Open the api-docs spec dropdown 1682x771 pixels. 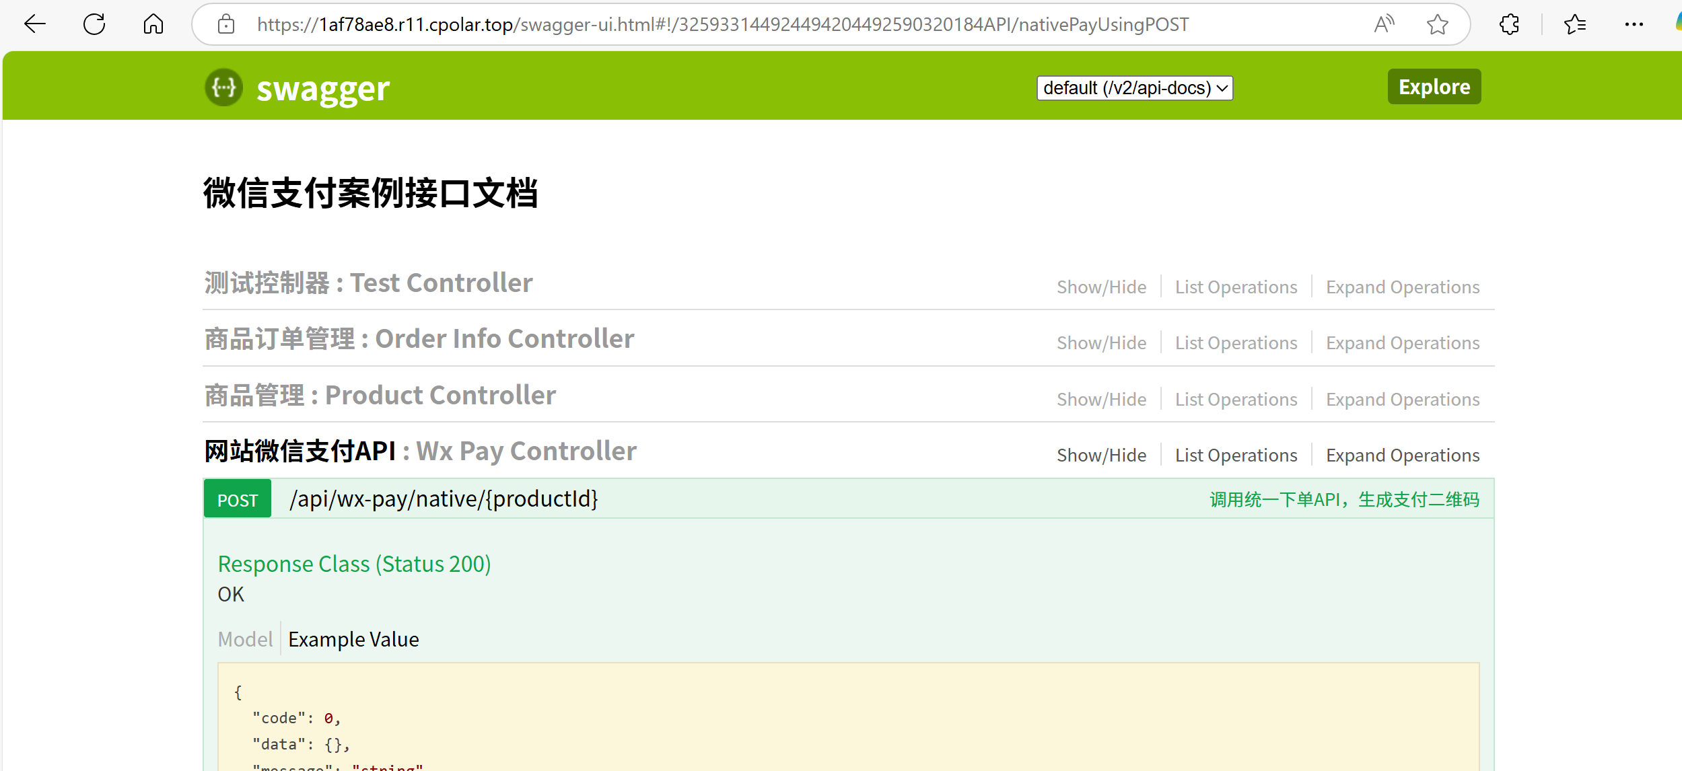point(1135,88)
